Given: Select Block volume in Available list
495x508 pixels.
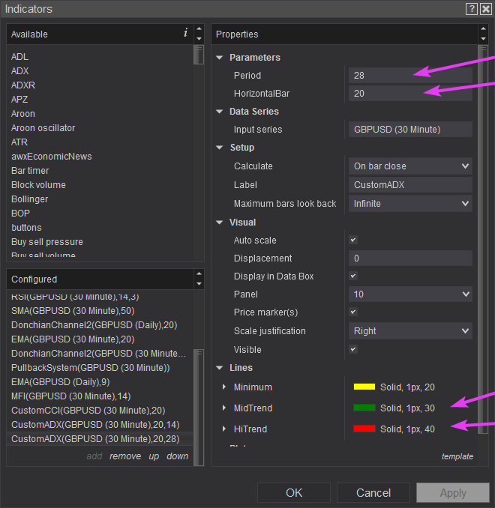Looking at the screenshot, I should click(38, 185).
